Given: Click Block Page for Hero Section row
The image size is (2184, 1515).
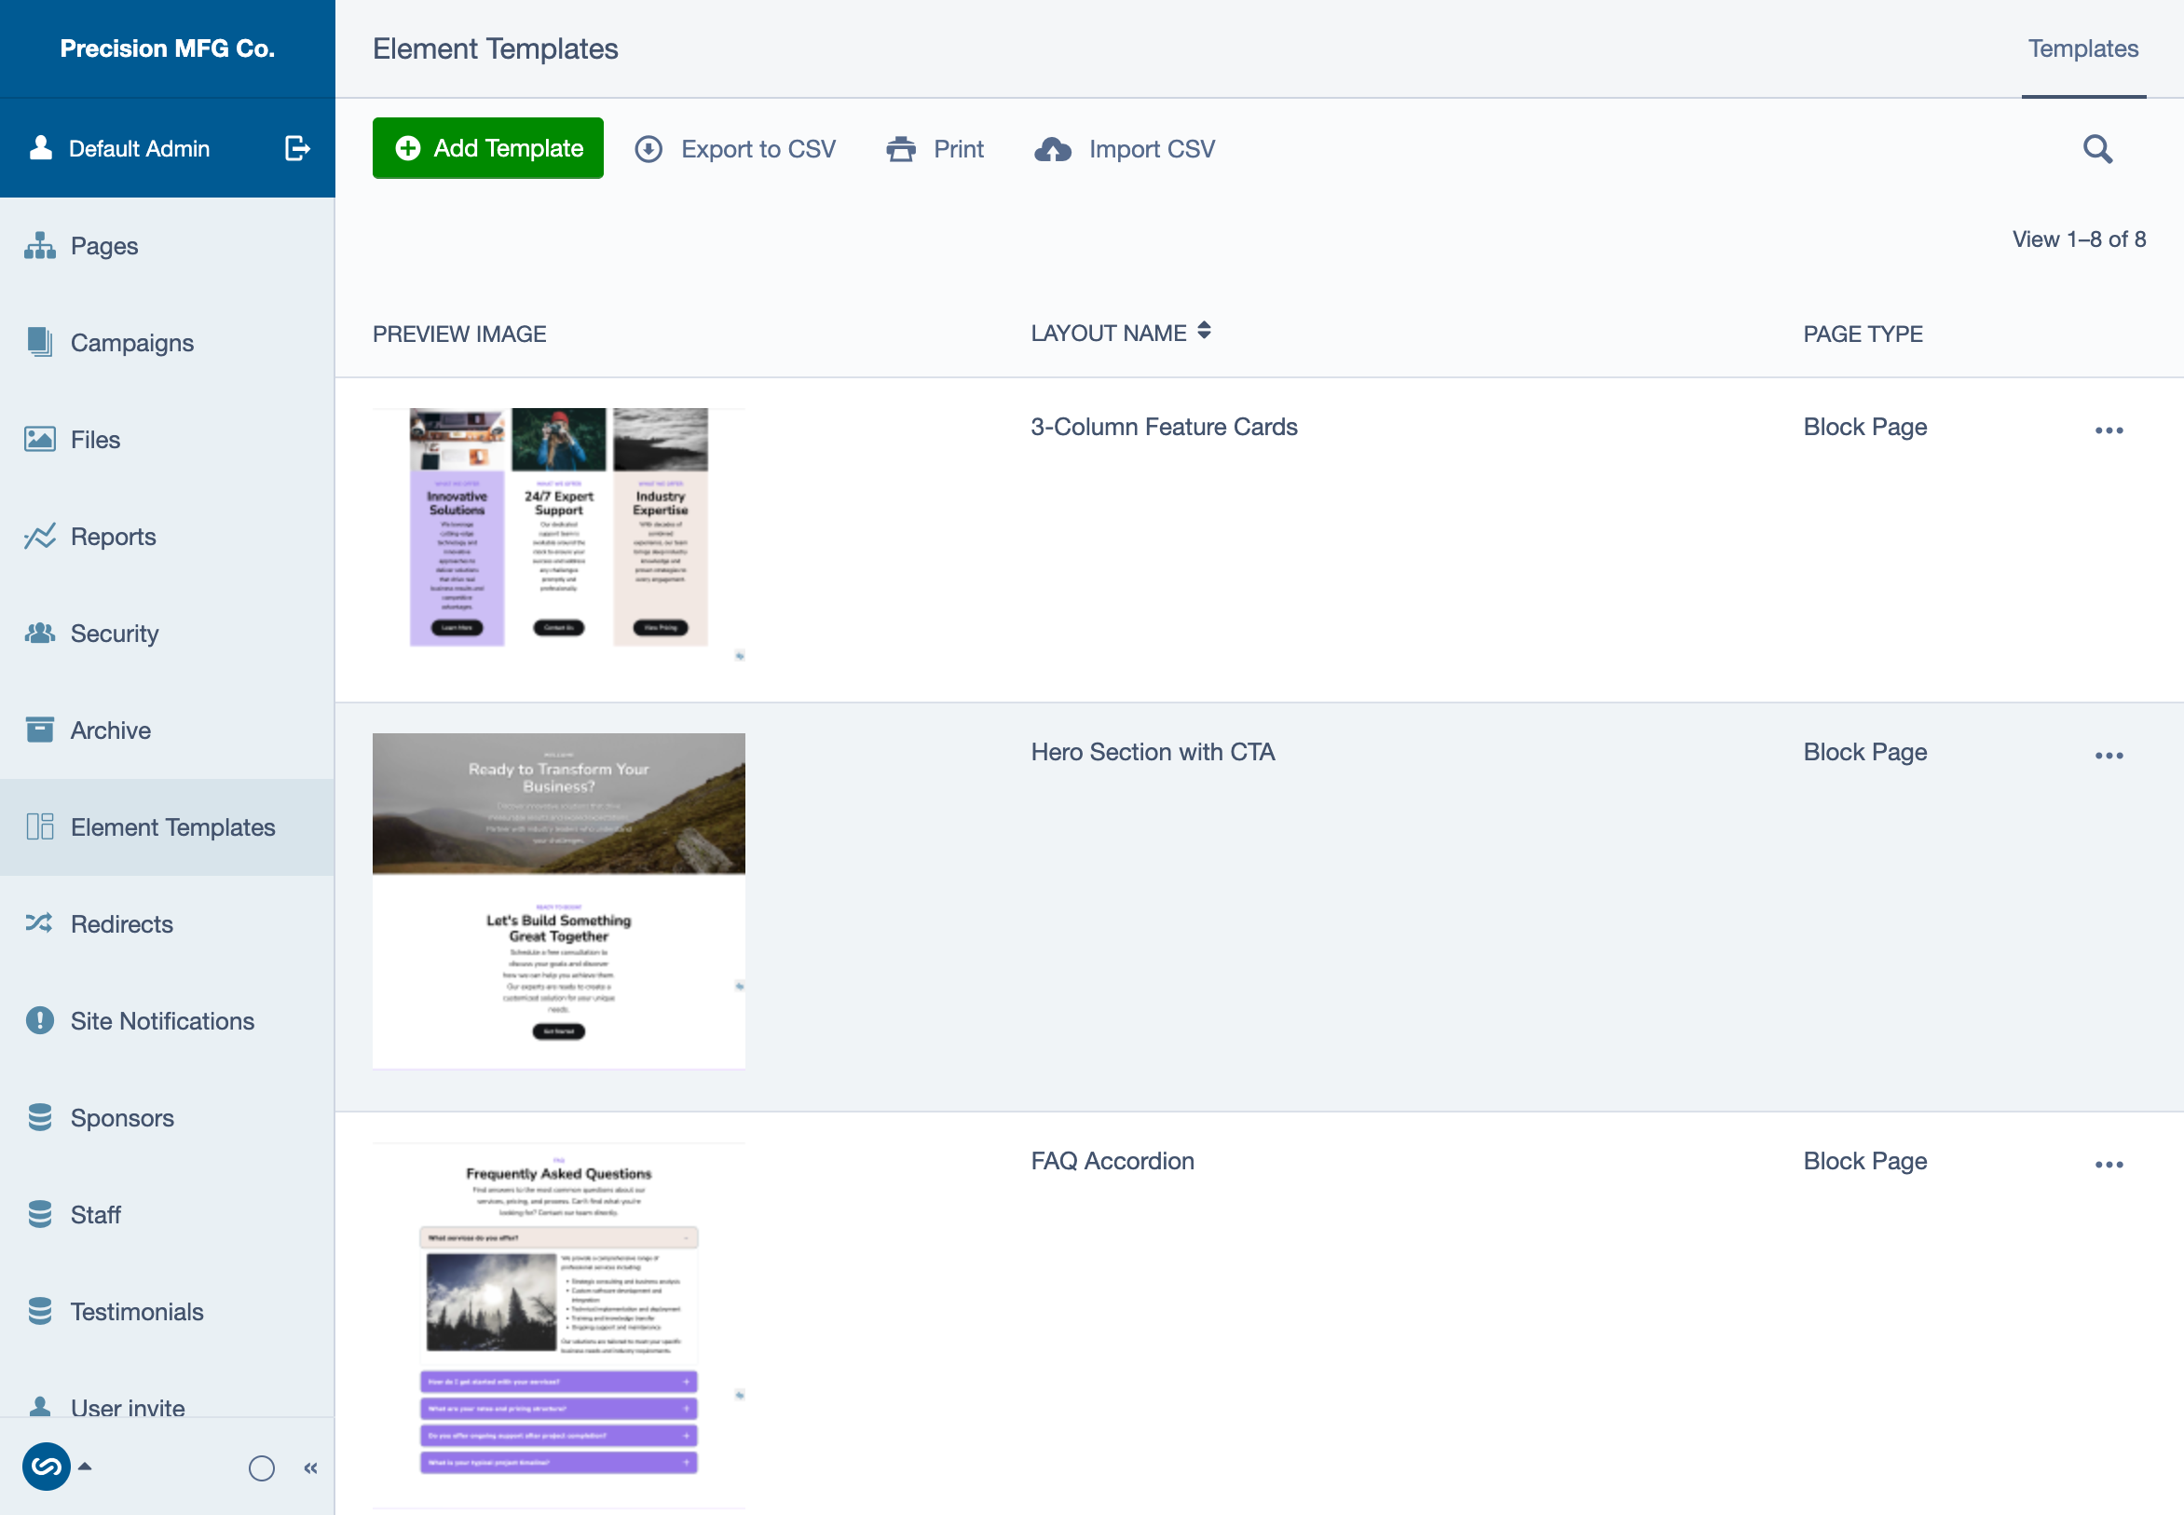Looking at the screenshot, I should point(1865,752).
